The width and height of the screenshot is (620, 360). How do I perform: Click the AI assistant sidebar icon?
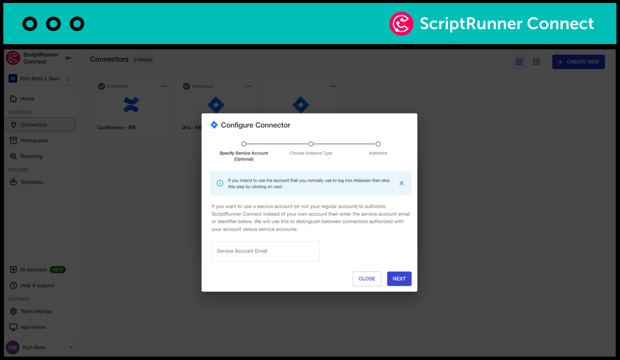(x=13, y=269)
